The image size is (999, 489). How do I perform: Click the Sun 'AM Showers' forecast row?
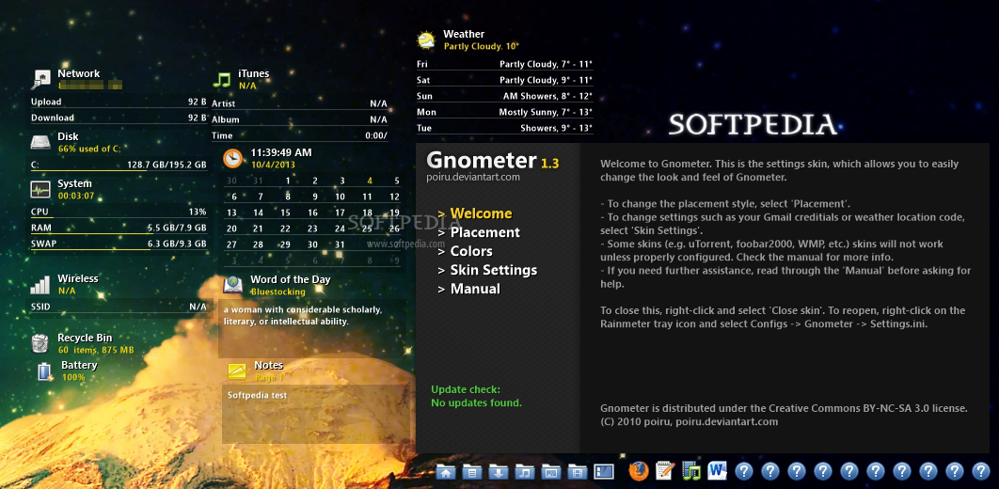point(504,96)
